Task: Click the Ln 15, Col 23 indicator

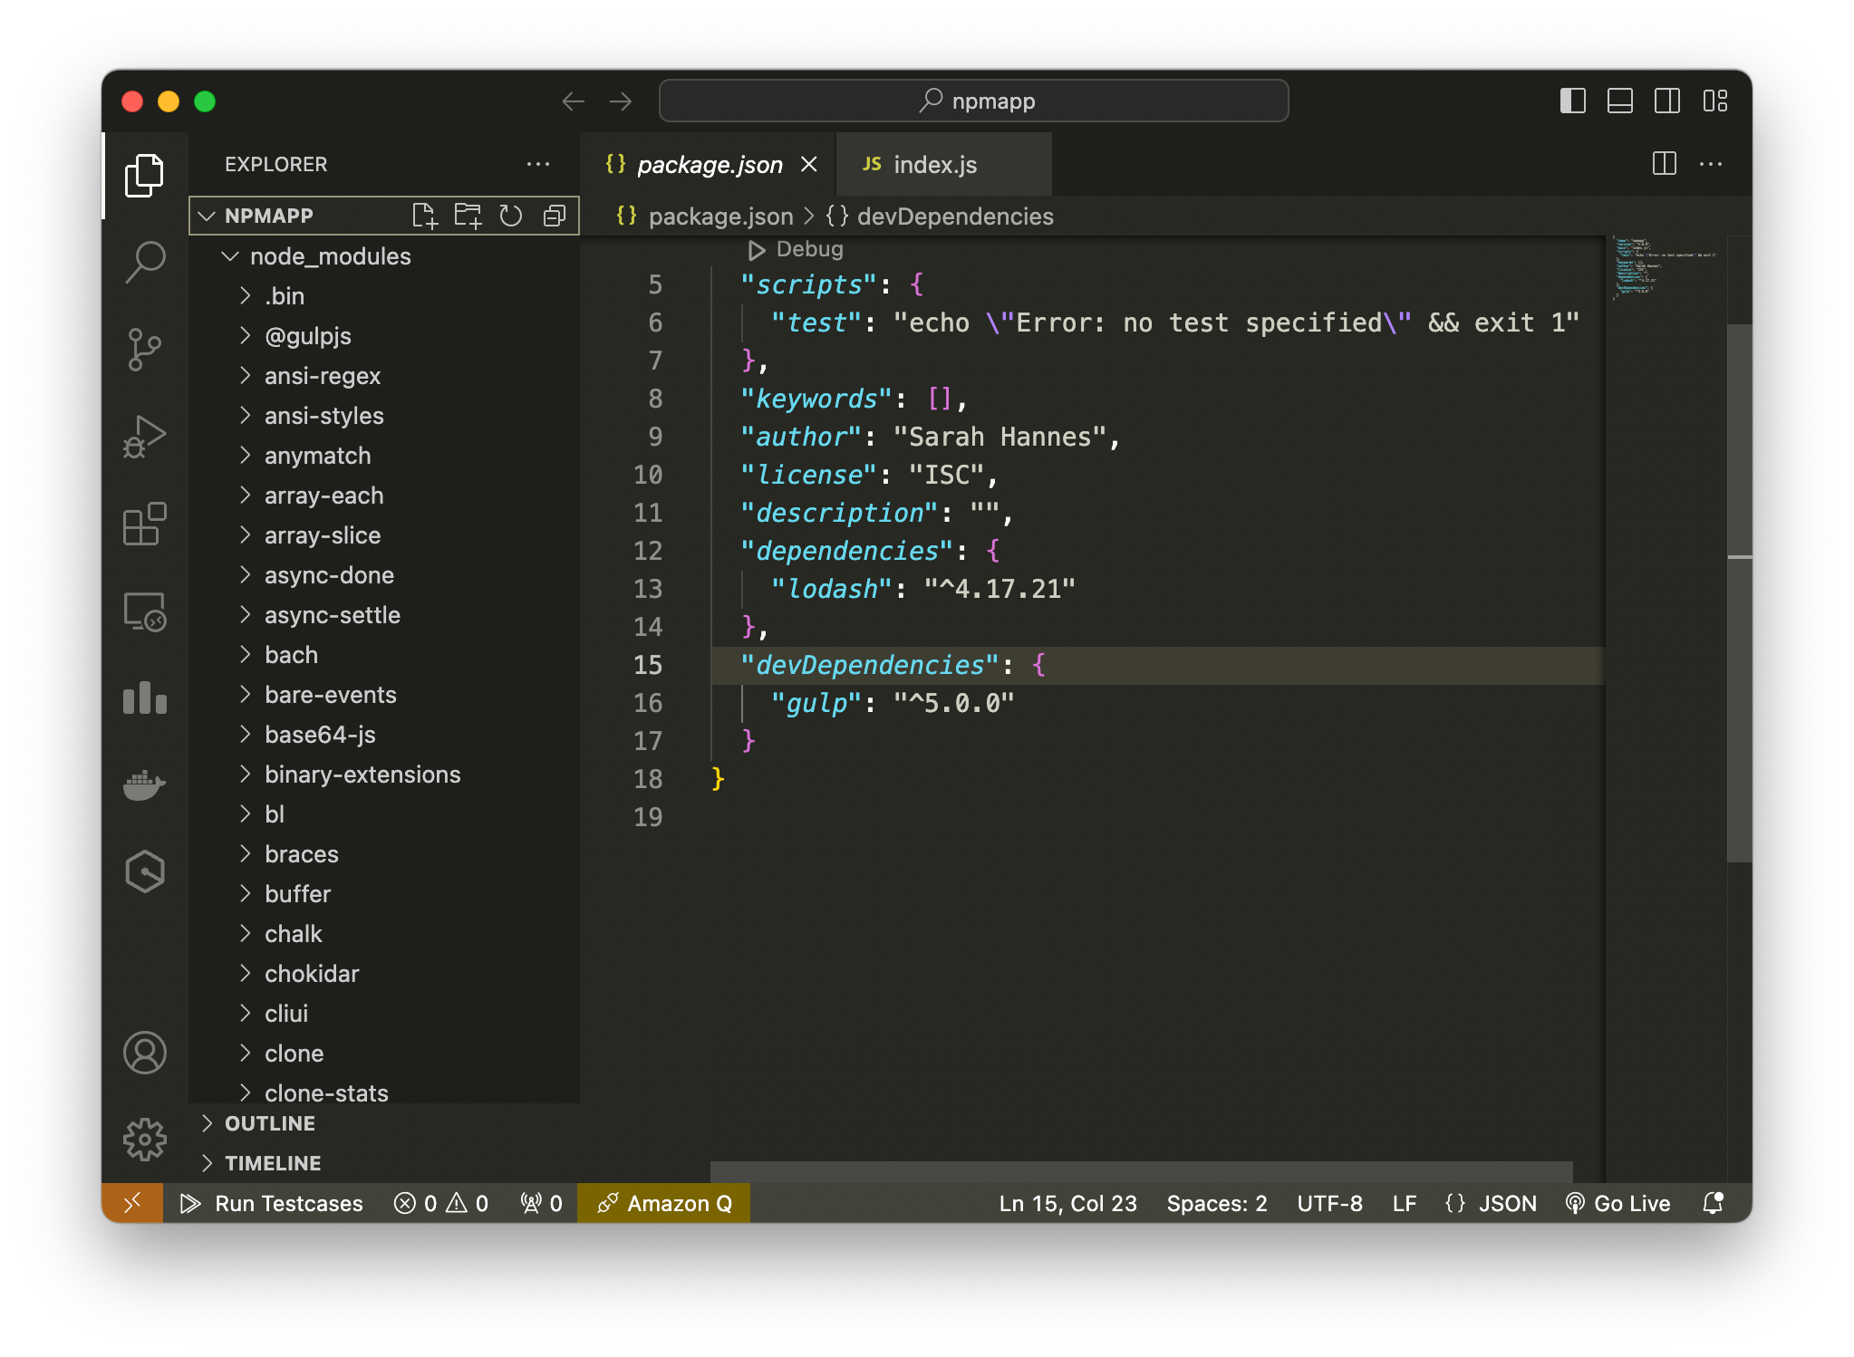Action: pyautogui.click(x=1067, y=1203)
